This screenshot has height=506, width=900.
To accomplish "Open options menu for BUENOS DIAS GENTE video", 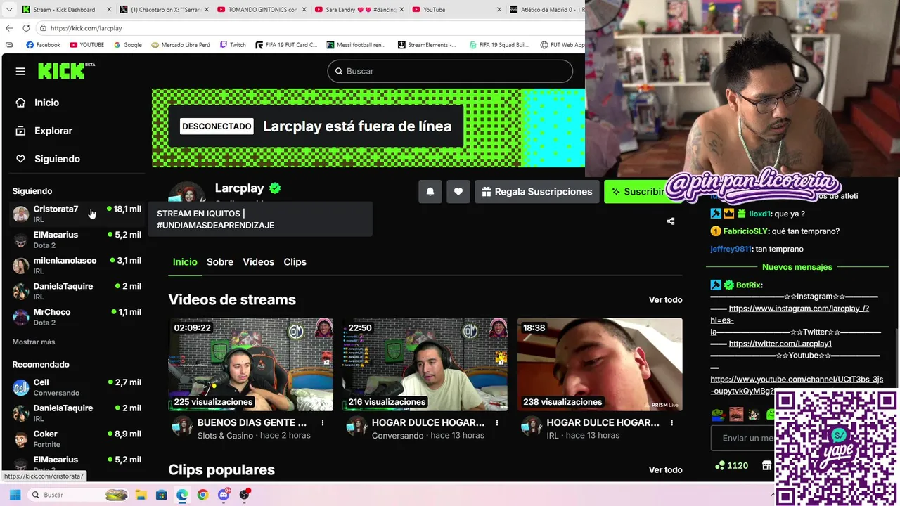I will pos(323,423).
